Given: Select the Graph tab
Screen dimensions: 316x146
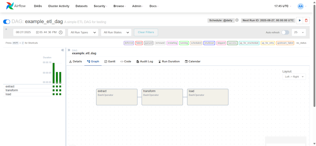Looking at the screenshot, I should 93,61.
